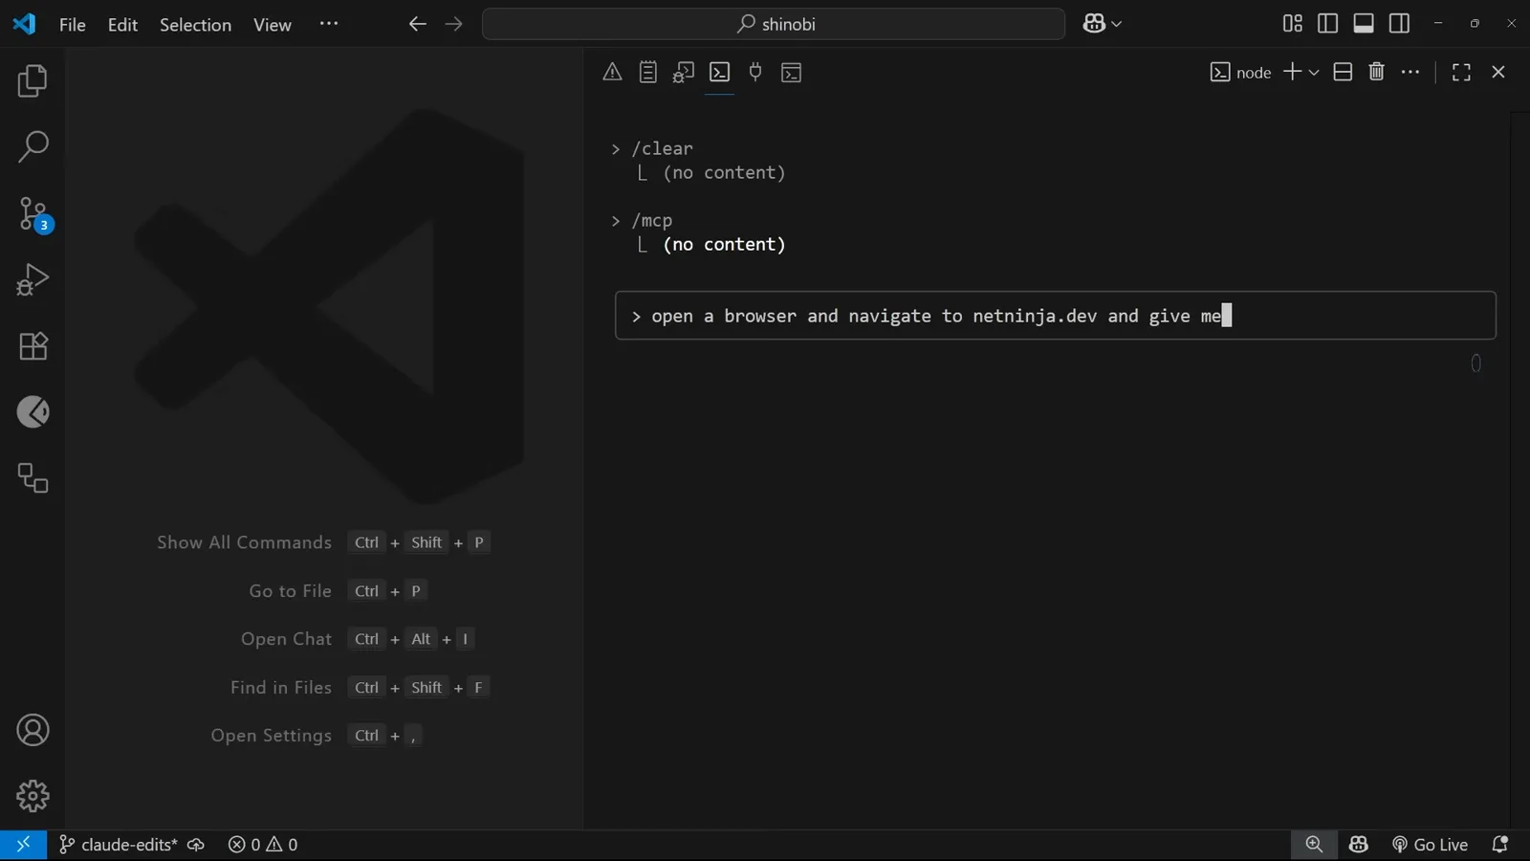
Task: Toggle the secondary side bar visibility
Action: (x=1399, y=23)
